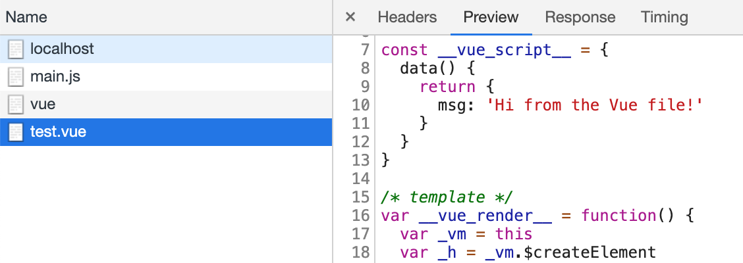Select the localhost request
The width and height of the screenshot is (743, 263).
point(166,49)
